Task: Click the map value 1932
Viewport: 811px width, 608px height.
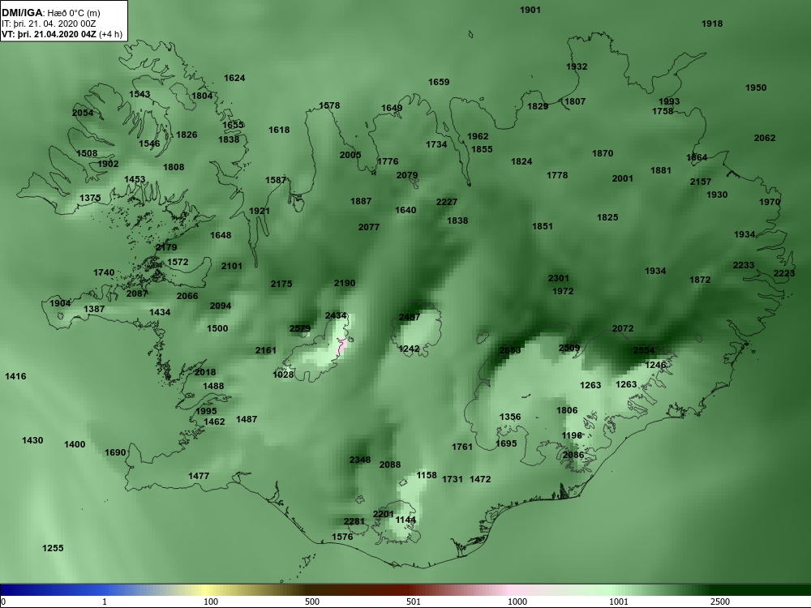Action: click(577, 66)
